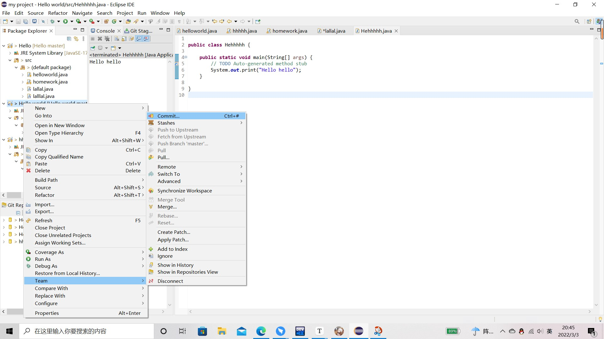Screen dimensions: 604x339
Task: Click the New file toolbar icon
Action: (5, 21)
